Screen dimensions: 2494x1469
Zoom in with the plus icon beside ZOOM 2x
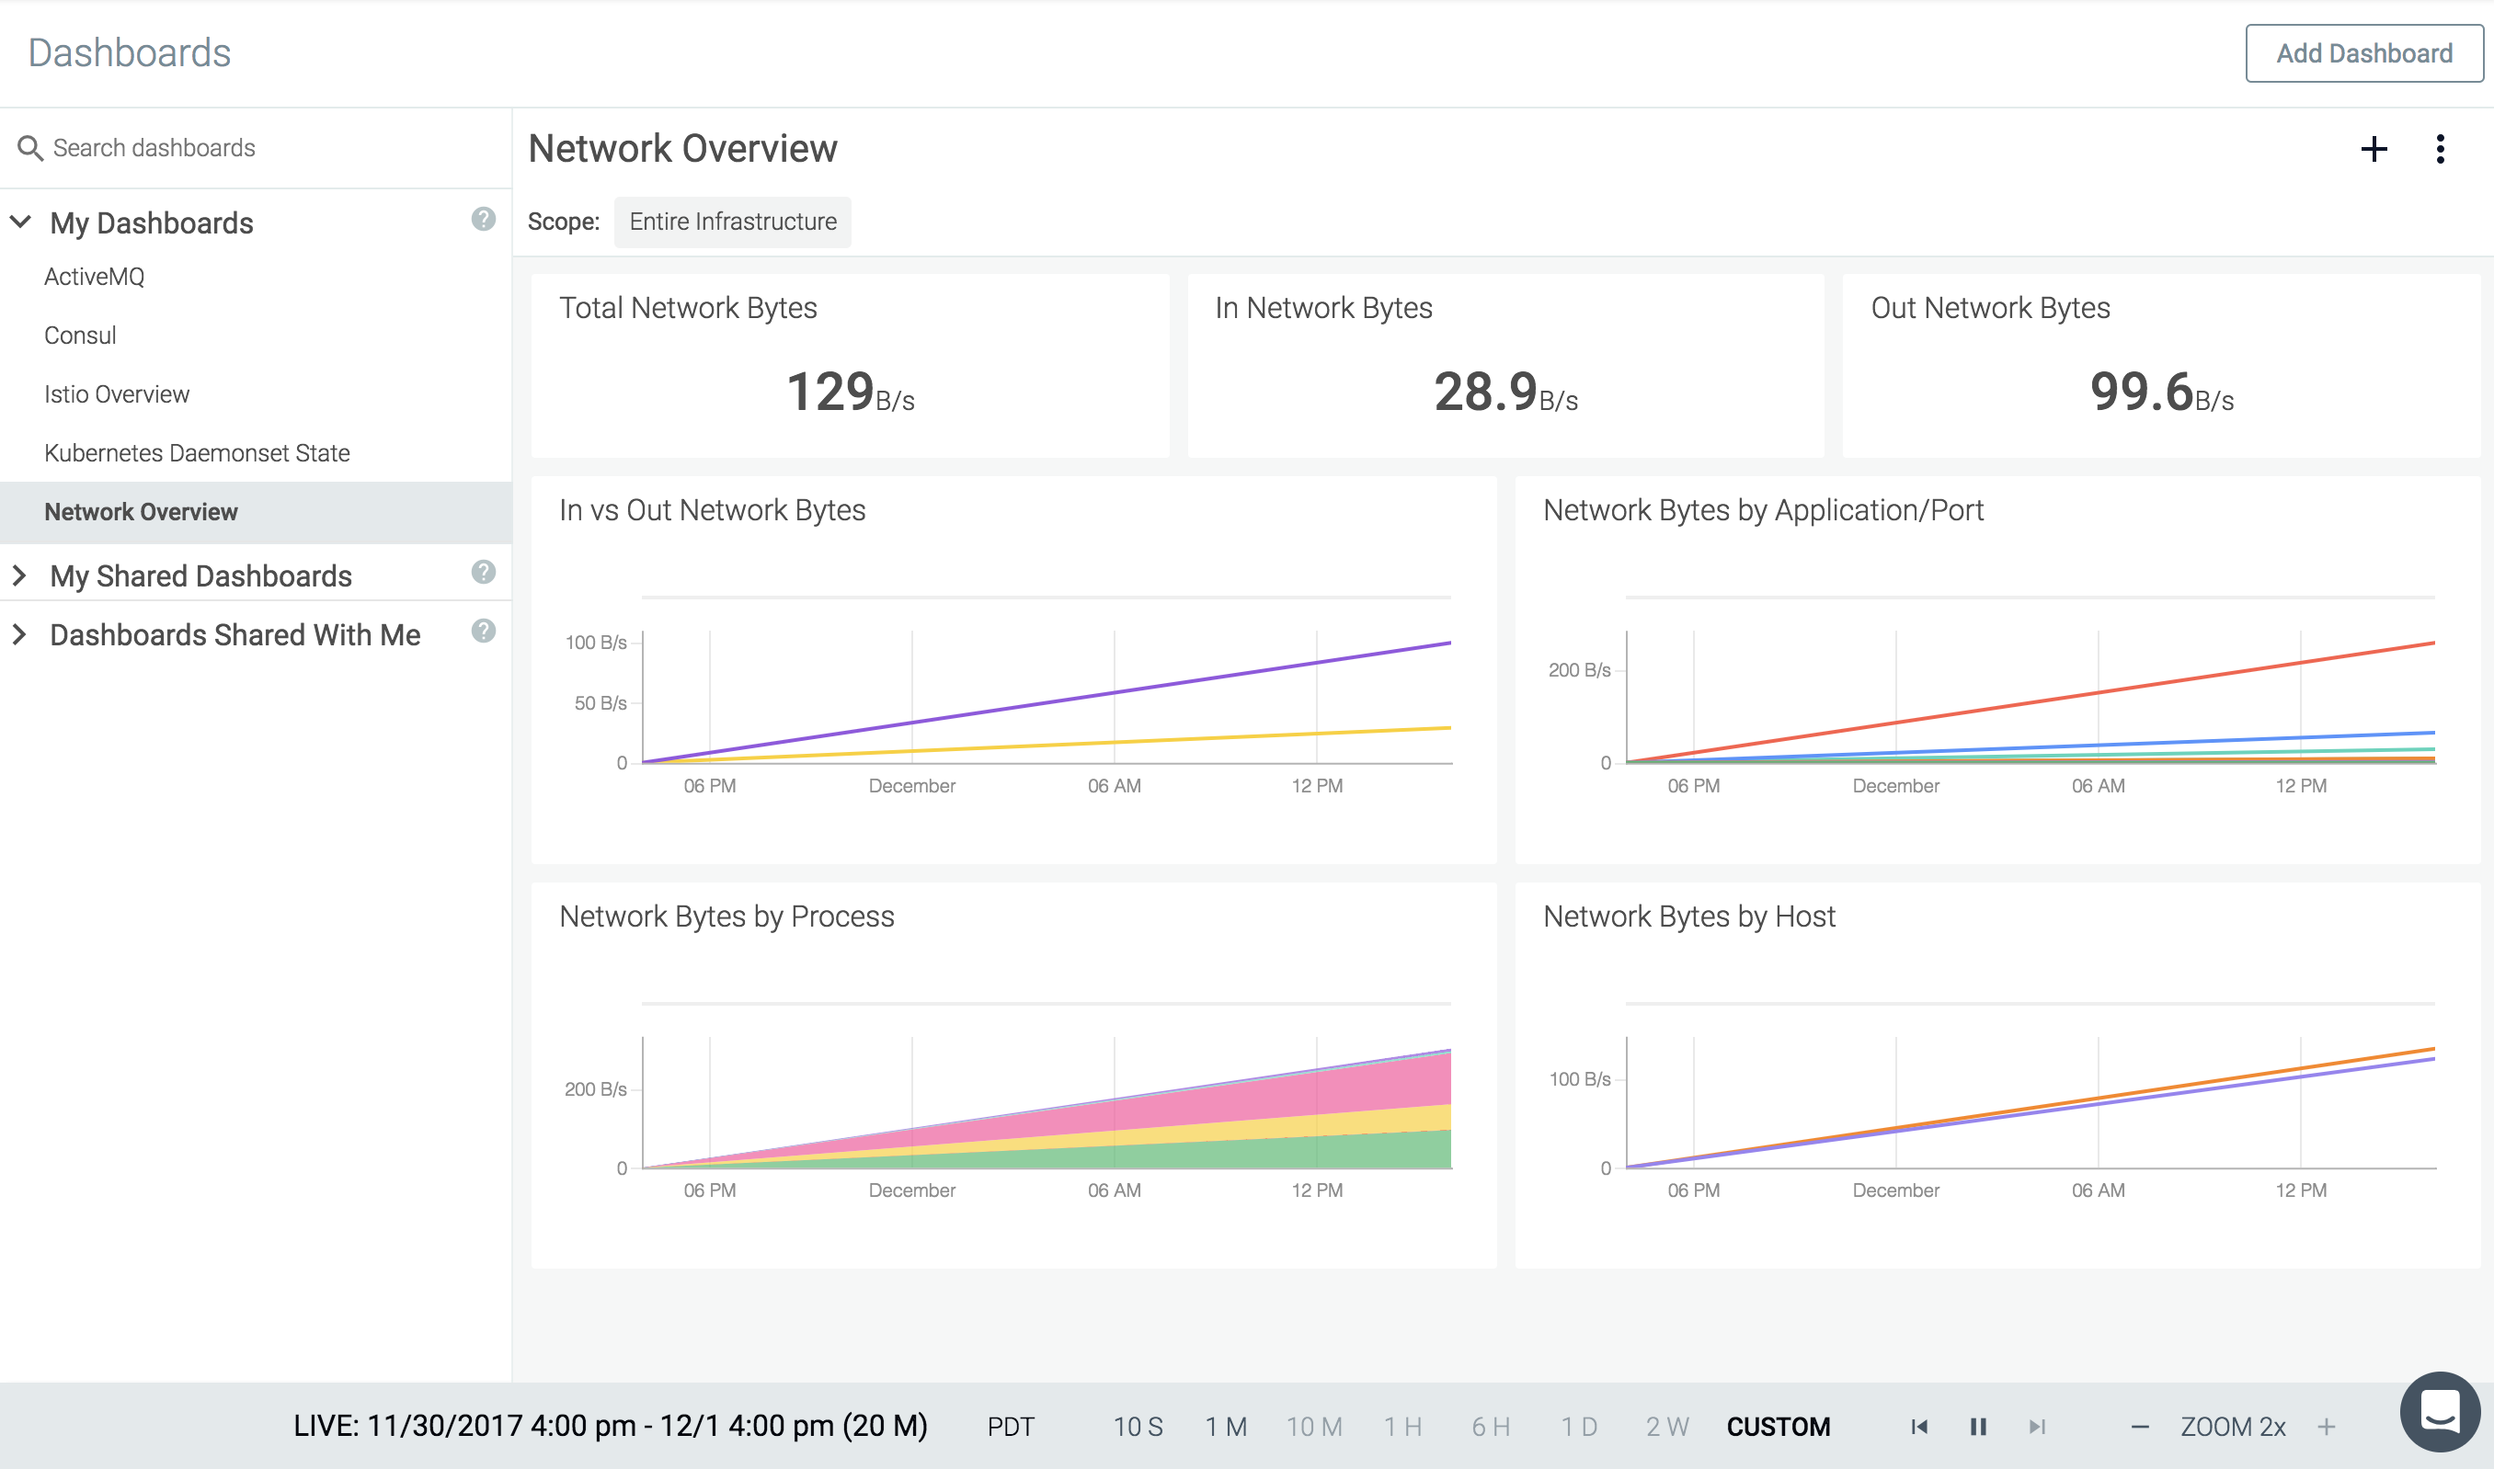pyautogui.click(x=2326, y=1427)
